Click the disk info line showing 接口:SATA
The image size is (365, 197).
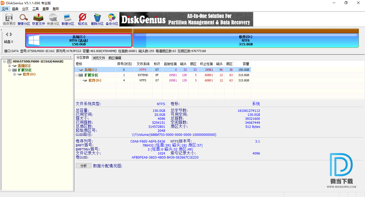click(x=105, y=51)
